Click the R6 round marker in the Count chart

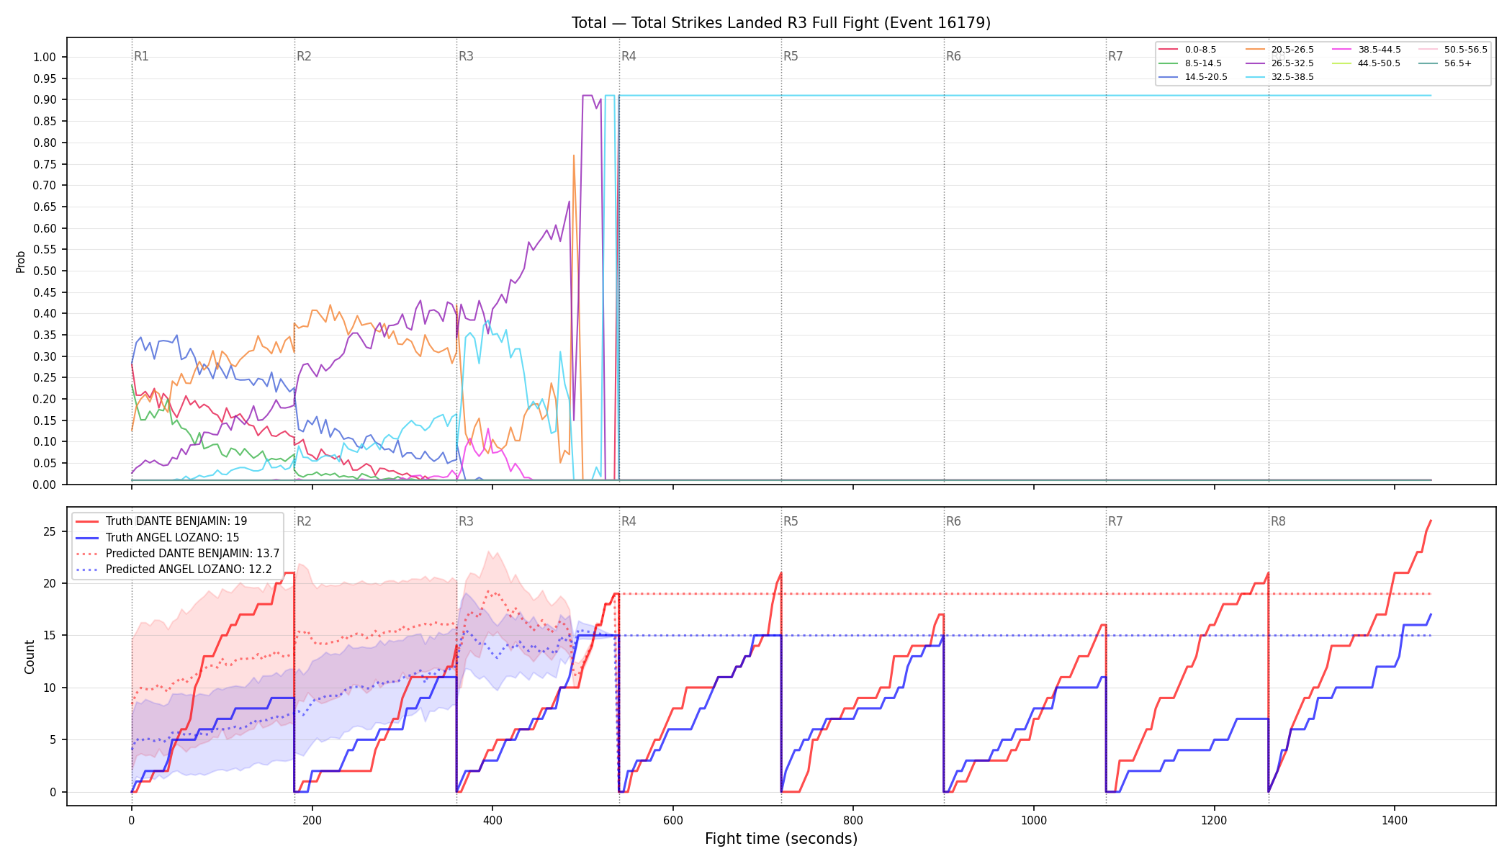tap(953, 521)
